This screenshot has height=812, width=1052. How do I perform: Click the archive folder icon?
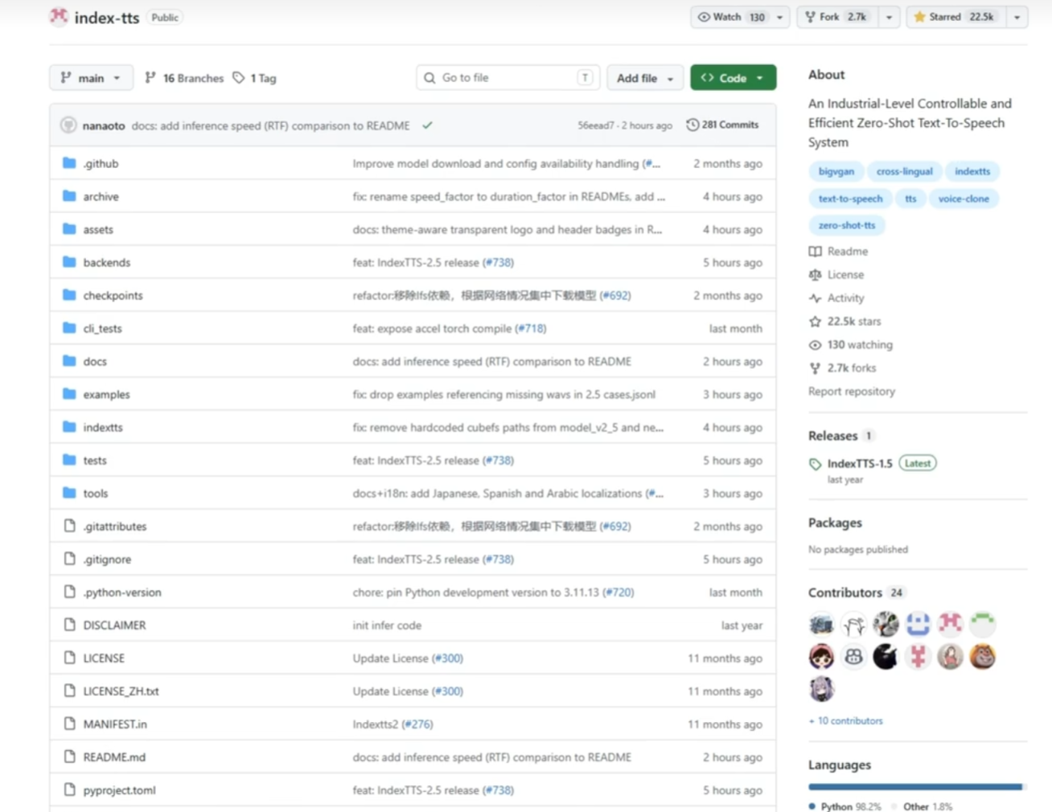click(x=69, y=196)
